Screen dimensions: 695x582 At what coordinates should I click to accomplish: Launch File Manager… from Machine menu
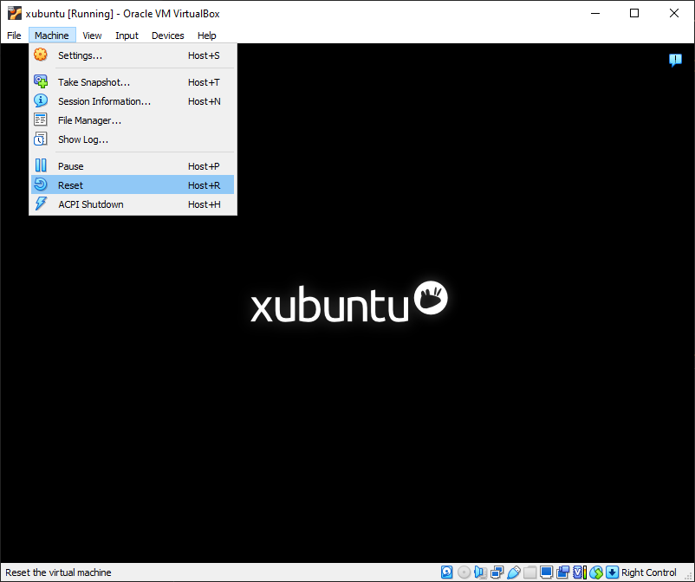133,120
